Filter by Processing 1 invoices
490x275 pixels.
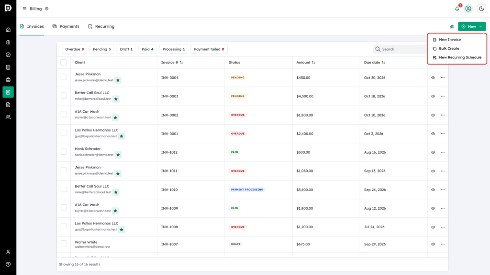(x=173, y=49)
